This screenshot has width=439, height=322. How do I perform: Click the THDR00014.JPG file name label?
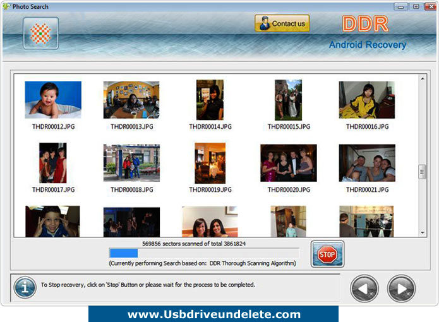(210, 127)
